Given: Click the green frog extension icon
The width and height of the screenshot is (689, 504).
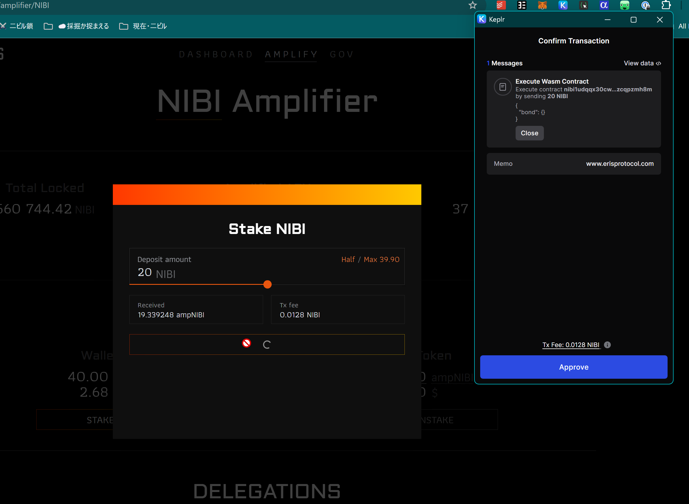Looking at the screenshot, I should pyautogui.click(x=624, y=5).
